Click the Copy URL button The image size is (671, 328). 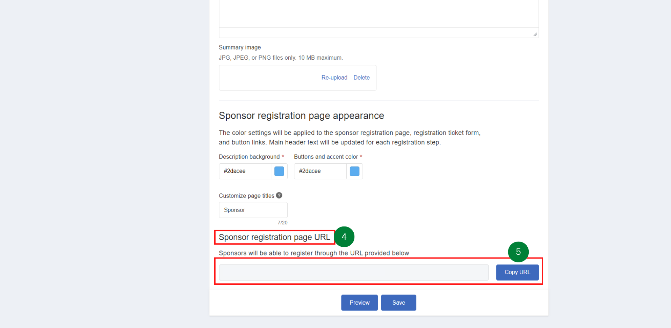517,272
